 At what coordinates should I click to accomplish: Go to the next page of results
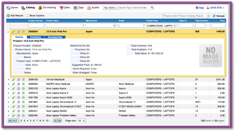pyautogui.click(x=55, y=121)
